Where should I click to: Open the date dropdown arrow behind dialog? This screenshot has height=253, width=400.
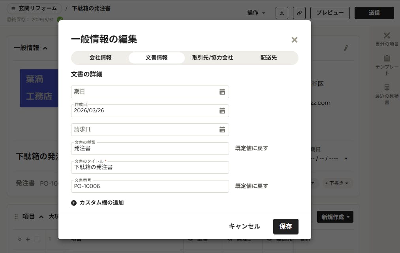point(346,158)
